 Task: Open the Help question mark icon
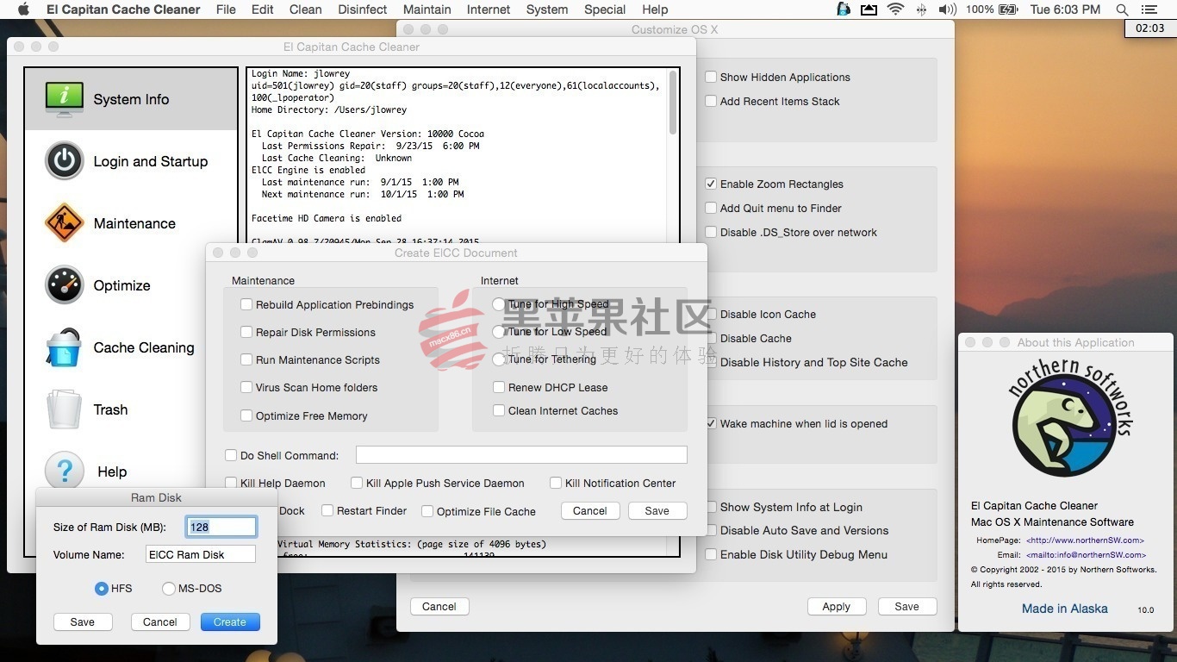64,472
